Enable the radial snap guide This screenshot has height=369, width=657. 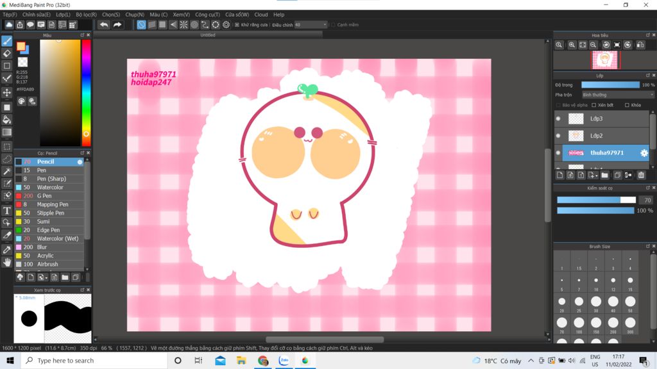pos(183,25)
